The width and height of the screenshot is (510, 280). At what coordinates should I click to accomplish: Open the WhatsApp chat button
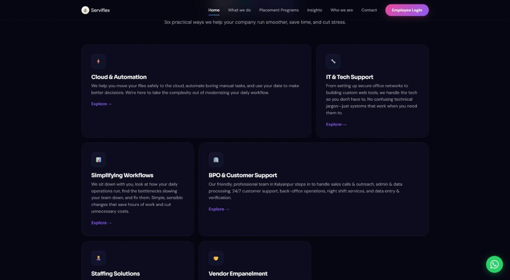pos(494,264)
